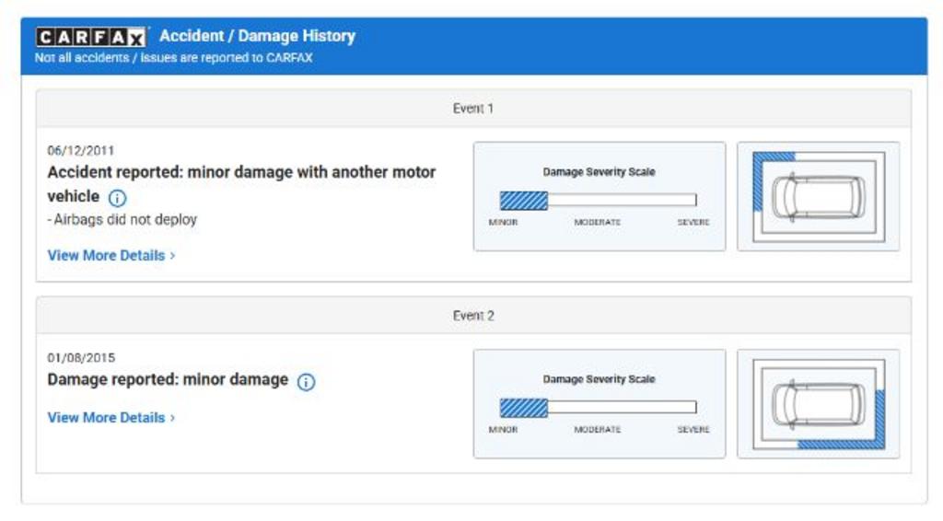The image size is (943, 521).
Task: Click the CARFAX logo in the header
Action: (90, 37)
